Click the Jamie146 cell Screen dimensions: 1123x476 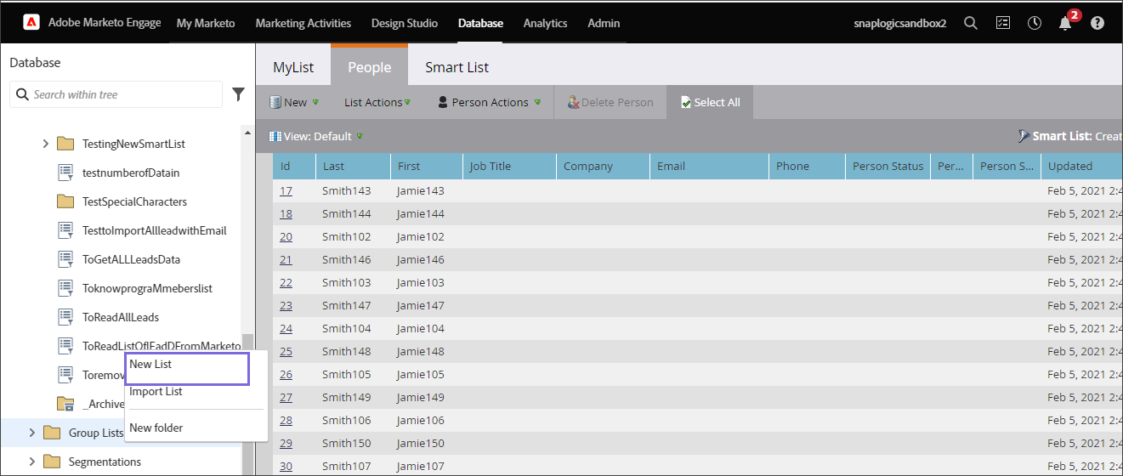click(x=420, y=259)
